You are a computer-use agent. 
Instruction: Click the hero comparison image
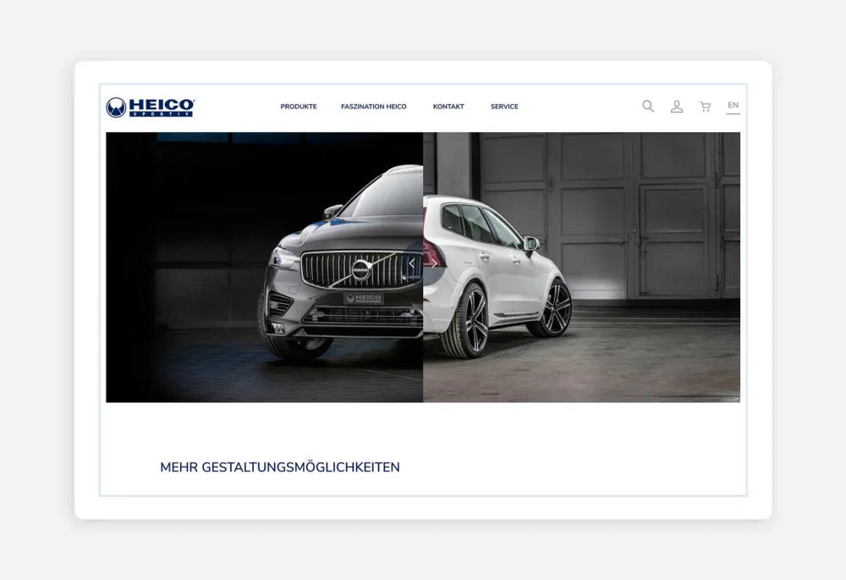pyautogui.click(x=423, y=267)
